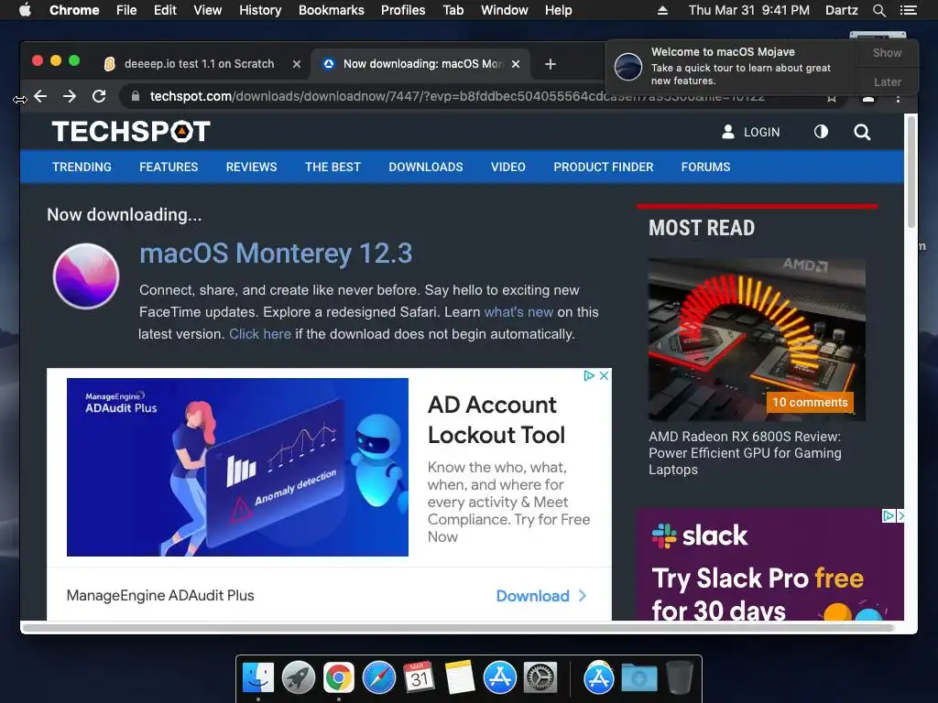Close the Now downloading macOS tab
This screenshot has height=703, width=938.
[x=516, y=64]
